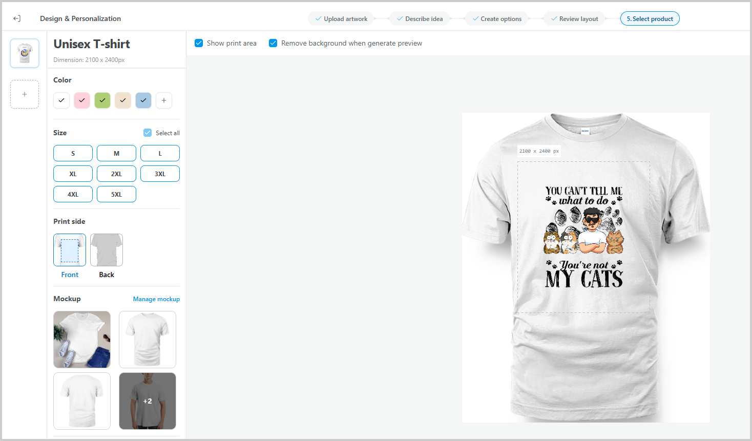Deselect the beige color swatch
The width and height of the screenshot is (752, 441).
tap(123, 100)
